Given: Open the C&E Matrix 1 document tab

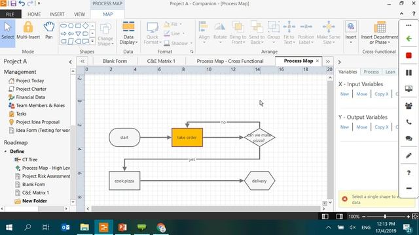Looking at the screenshot, I should (161, 61).
